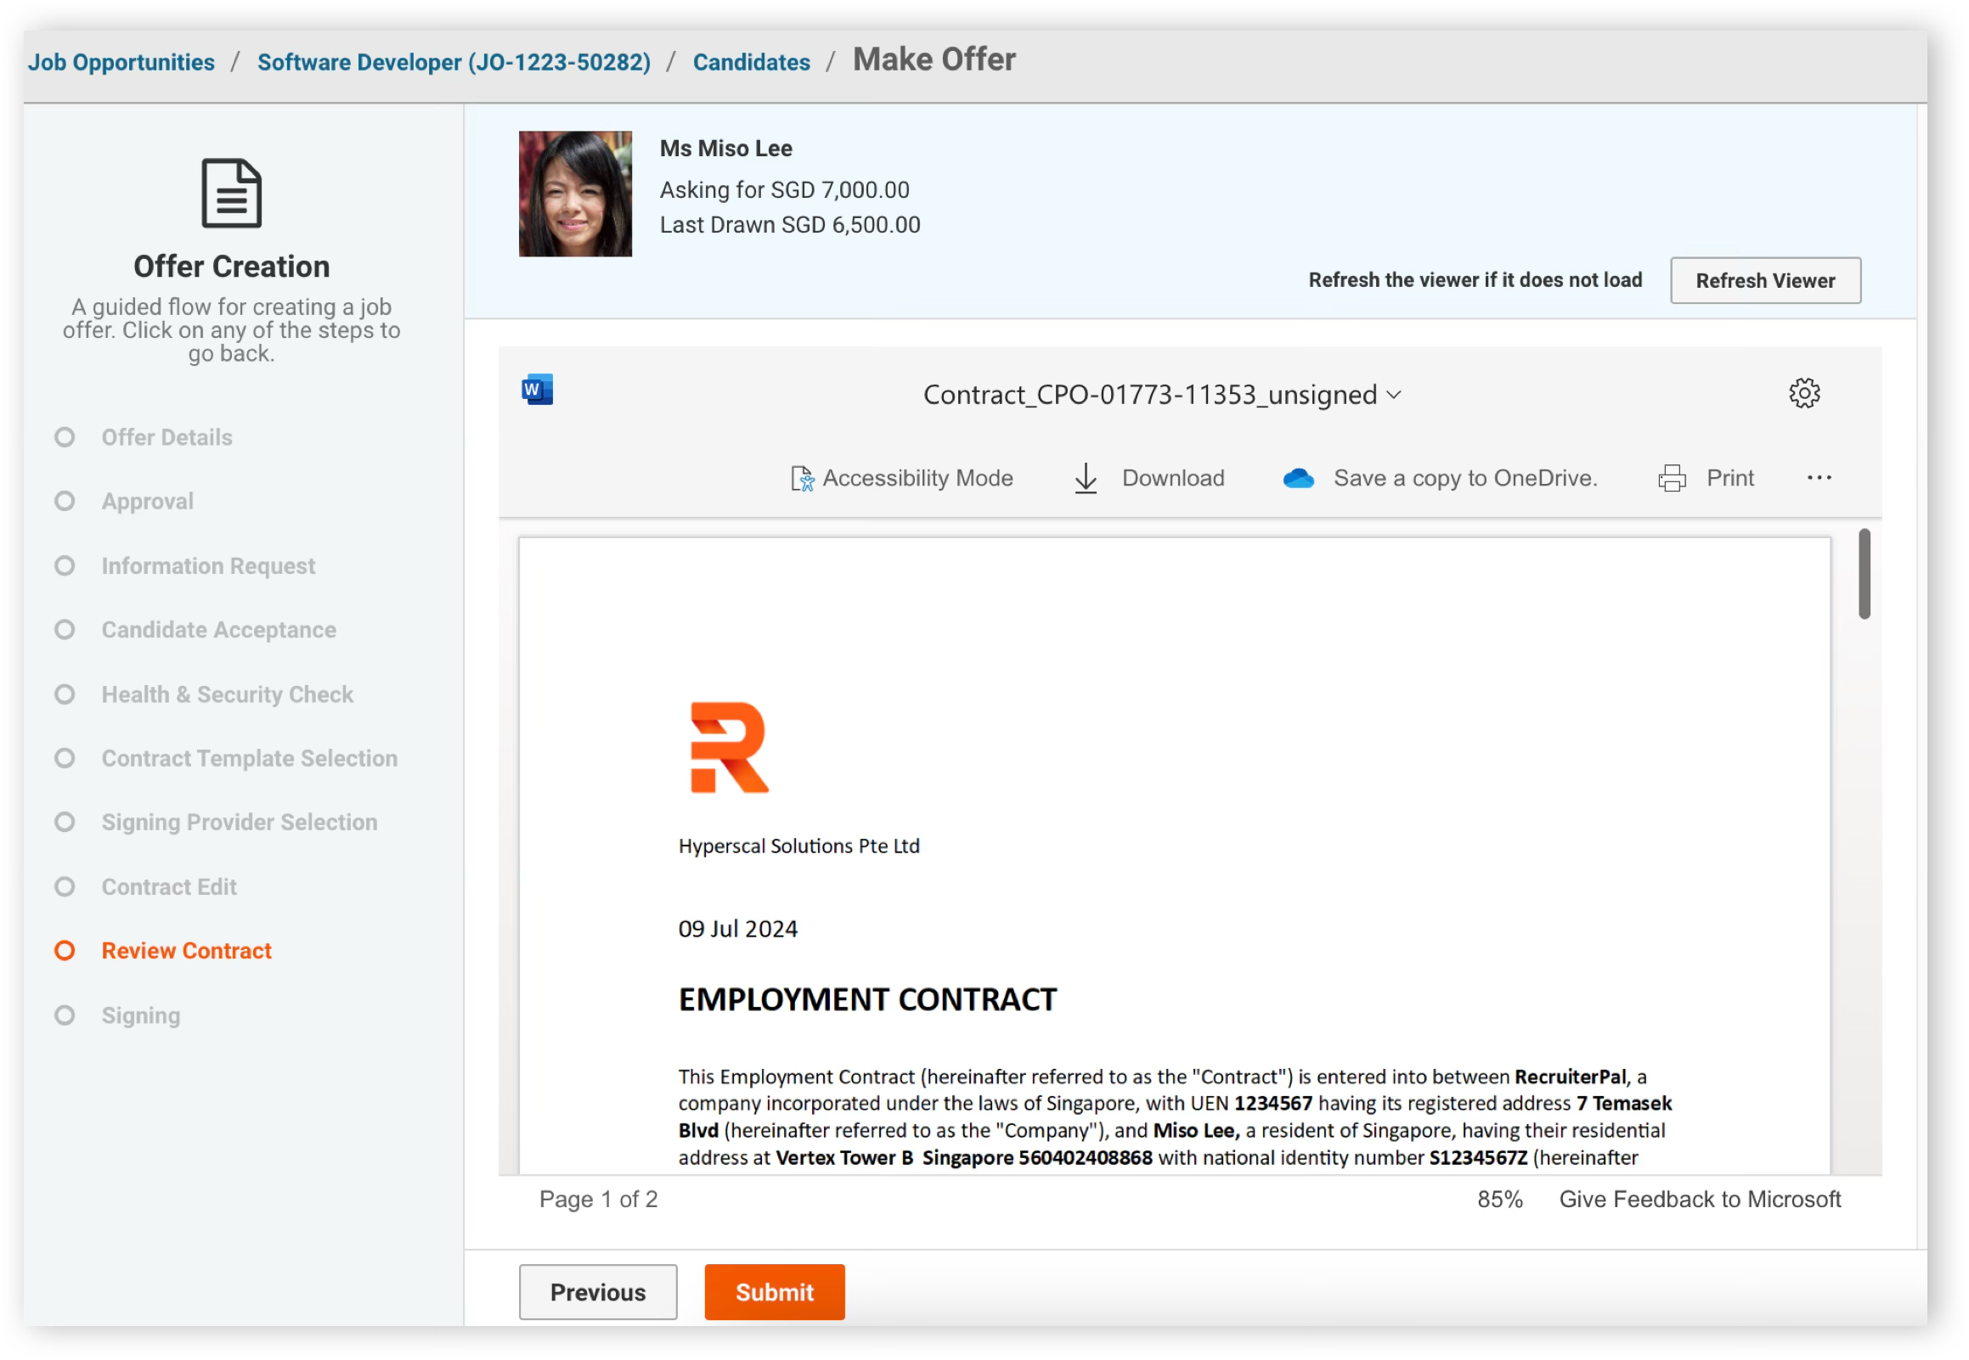
Task: Click the candidate name Ms Miso Lee
Action: [725, 149]
